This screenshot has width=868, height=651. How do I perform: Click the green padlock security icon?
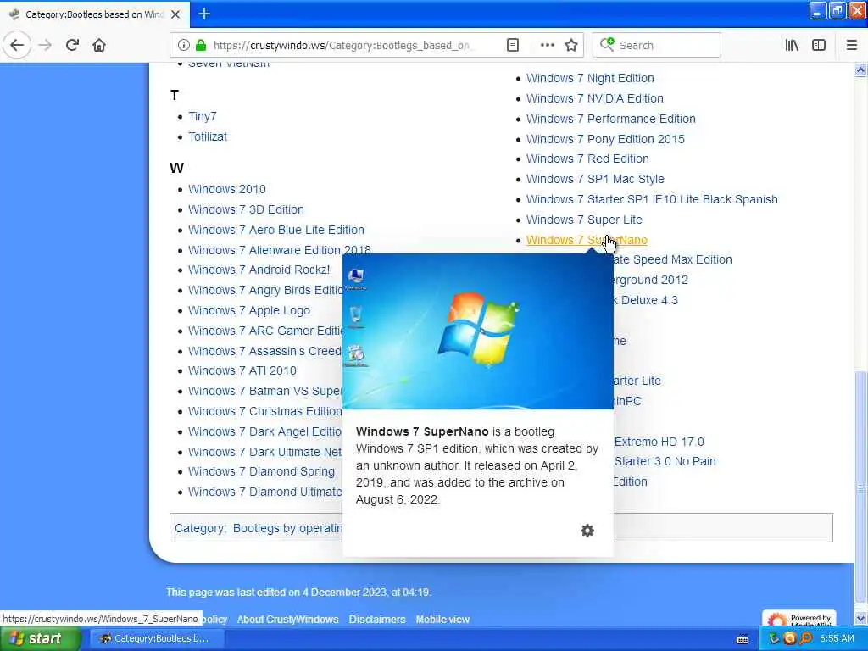(201, 45)
